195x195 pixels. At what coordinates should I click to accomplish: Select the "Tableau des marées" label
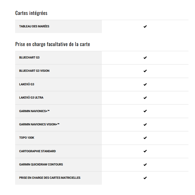coord(34,27)
